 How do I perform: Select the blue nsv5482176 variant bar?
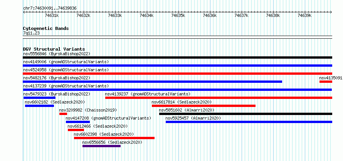pyautogui.click(x=153, y=82)
